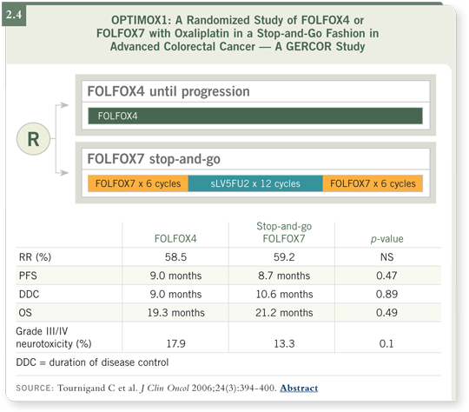Click the circled R randomization icon
Image resolution: width=469 pixels, height=412 pixels.
[34, 139]
